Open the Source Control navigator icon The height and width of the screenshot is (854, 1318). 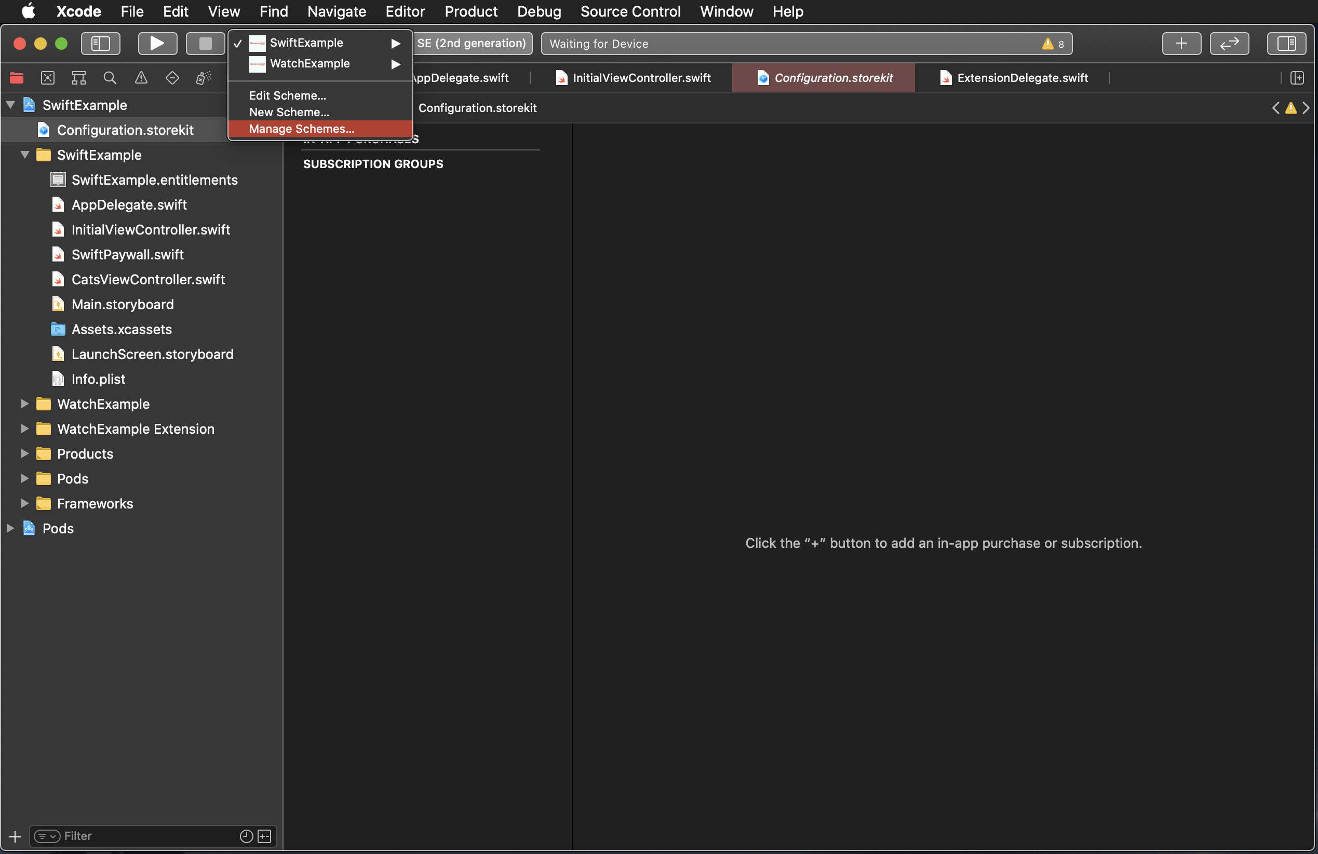click(48, 78)
